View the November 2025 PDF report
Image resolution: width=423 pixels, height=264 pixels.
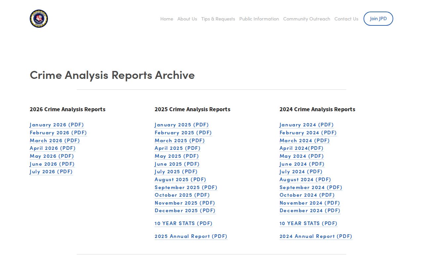pos(185,203)
